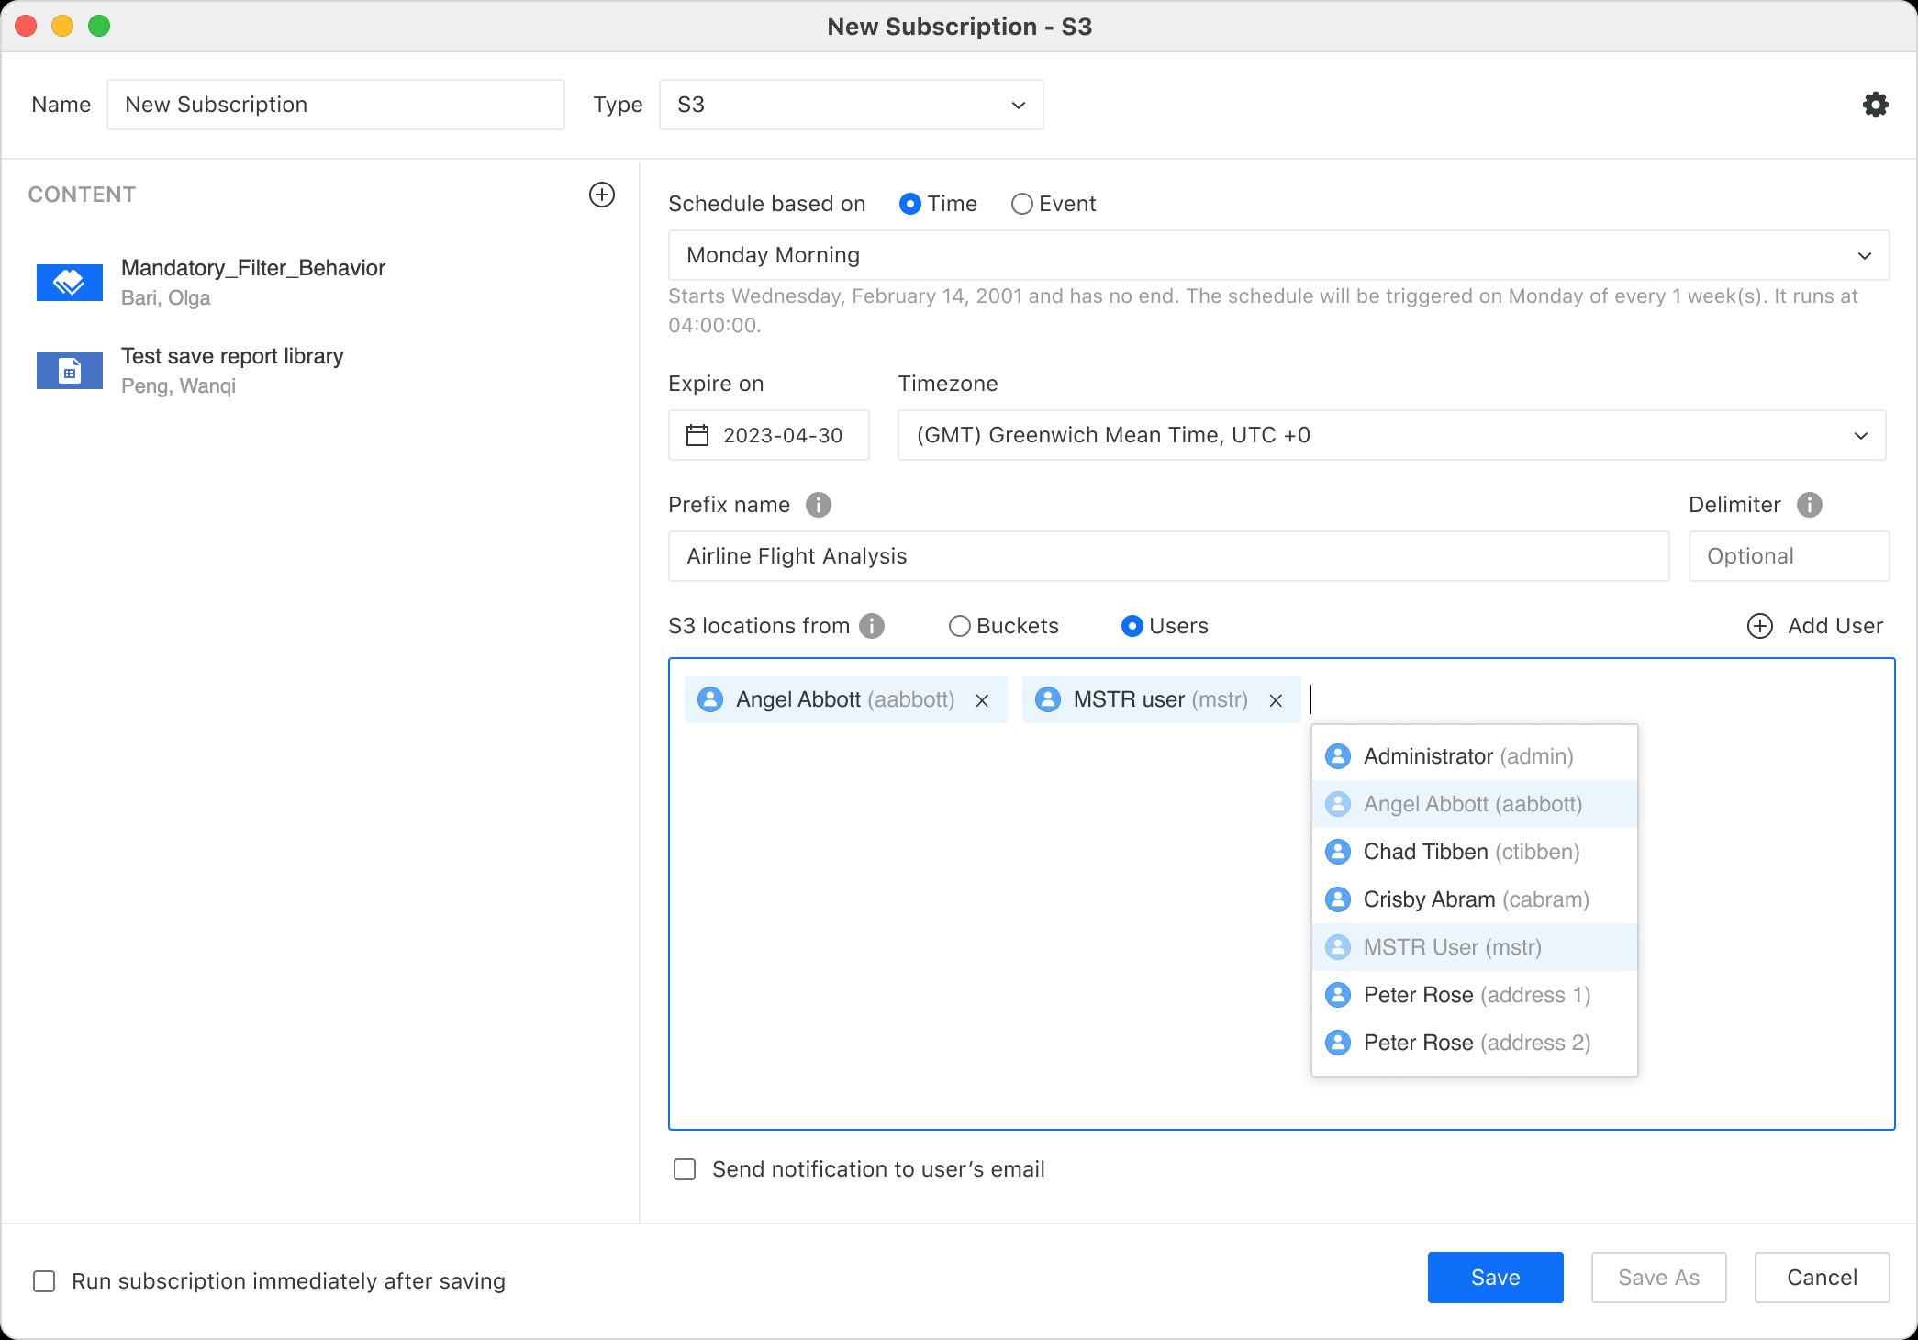Expand the Timezone dropdown
This screenshot has width=1918, height=1340.
tap(1390, 435)
